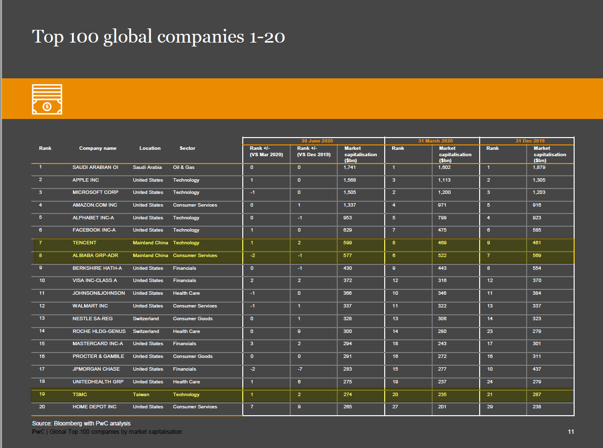Select highlighted 'TENCENT' company name
The width and height of the screenshot is (603, 448).
[x=85, y=243]
